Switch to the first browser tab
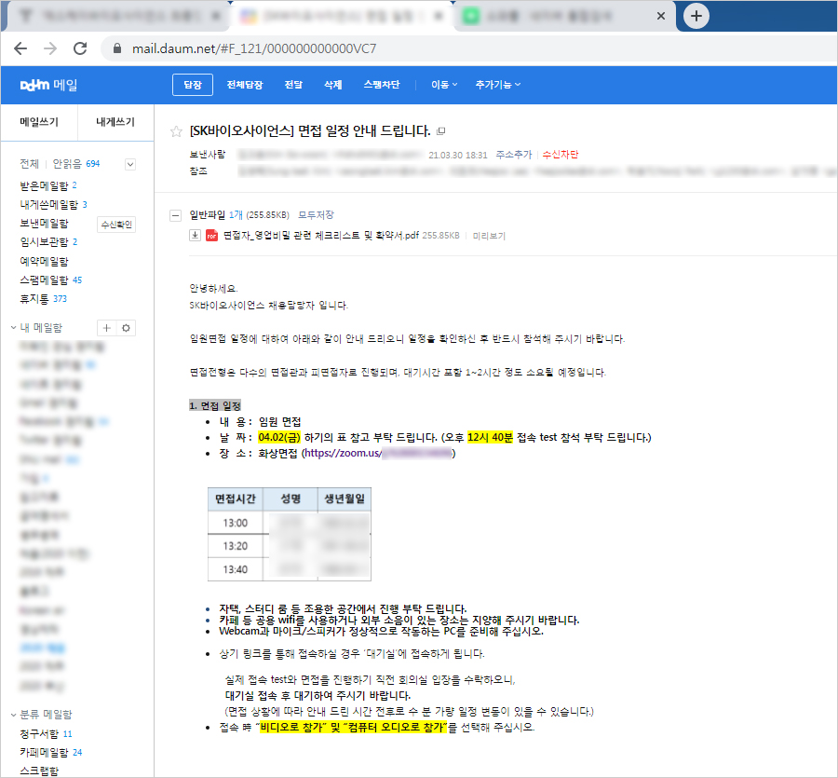The height and width of the screenshot is (778, 838). click(x=118, y=16)
